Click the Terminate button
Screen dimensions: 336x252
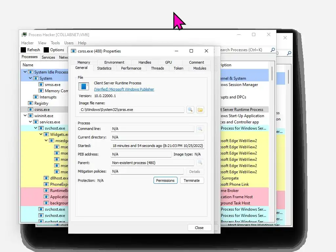(192, 180)
